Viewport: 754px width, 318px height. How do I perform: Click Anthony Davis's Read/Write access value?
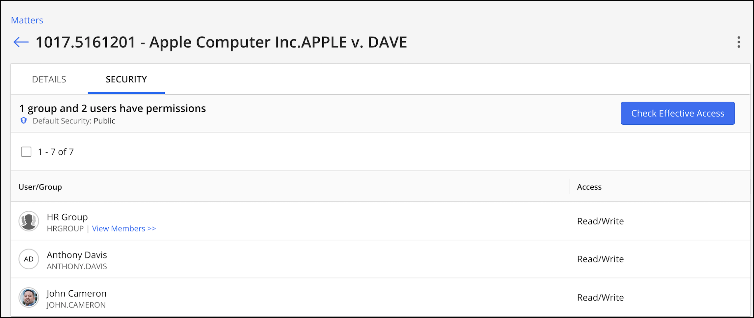(x=600, y=259)
